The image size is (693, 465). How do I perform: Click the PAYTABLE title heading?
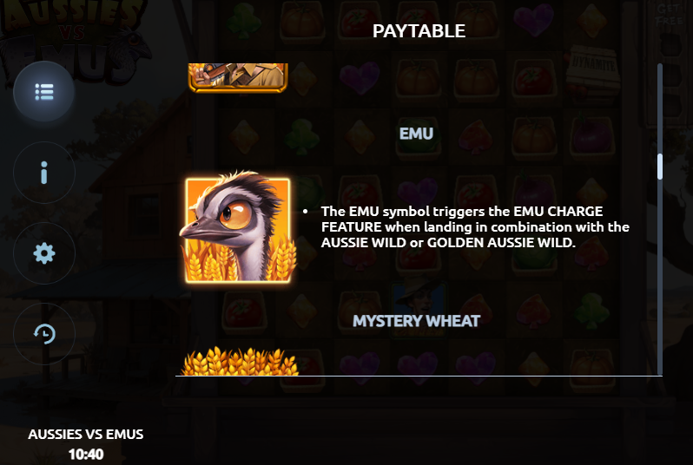(x=419, y=31)
